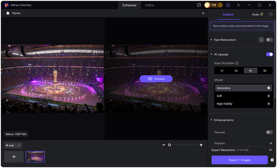Click the +Add button
The image size is (277, 168).
(10, 145)
